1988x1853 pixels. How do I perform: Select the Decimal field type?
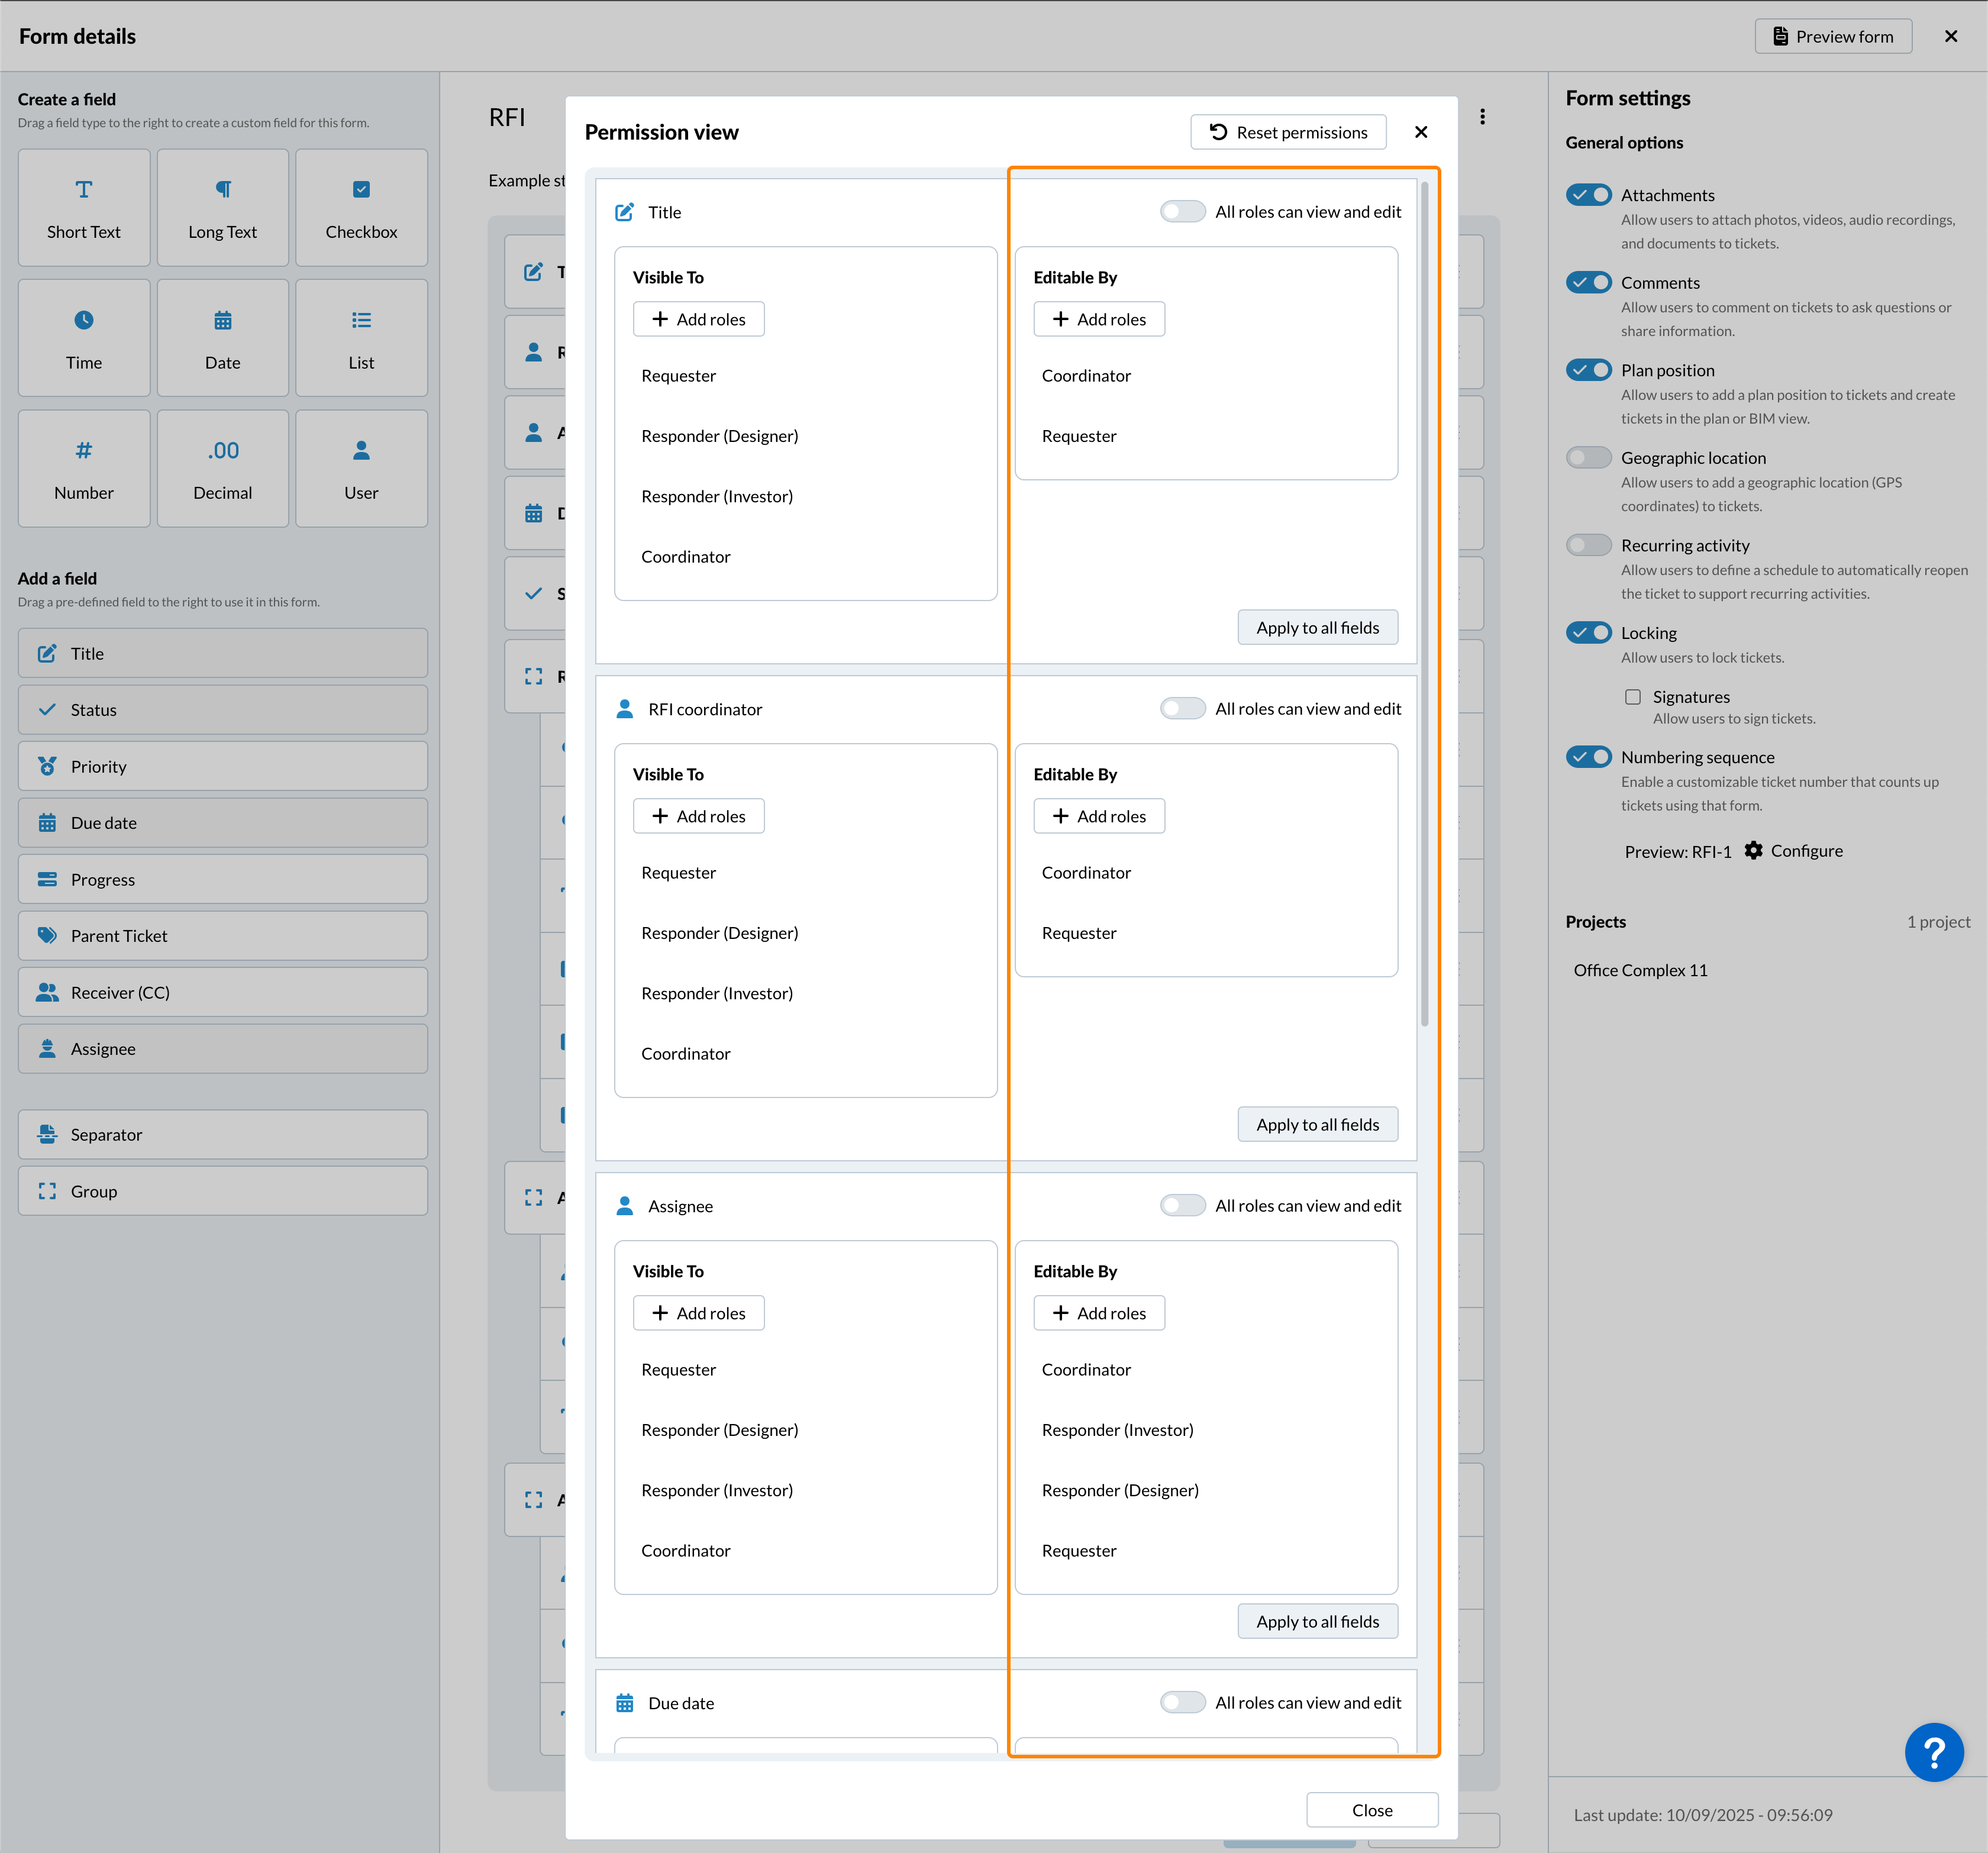(222, 468)
